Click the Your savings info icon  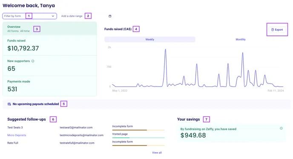tap(281, 128)
